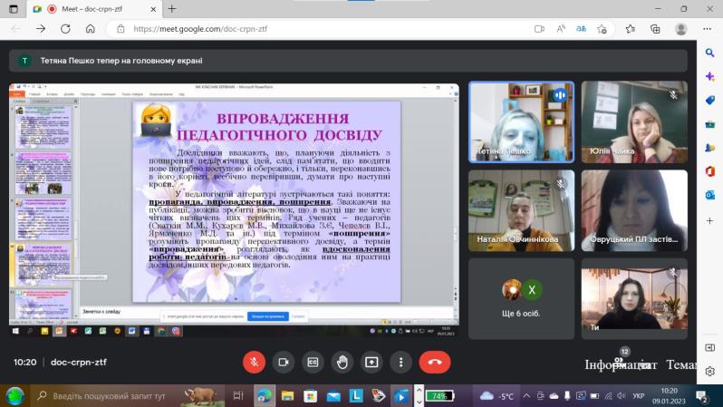Viewport: 723px width, 407px height.
Task: Turn on closed captions
Action: 313,362
